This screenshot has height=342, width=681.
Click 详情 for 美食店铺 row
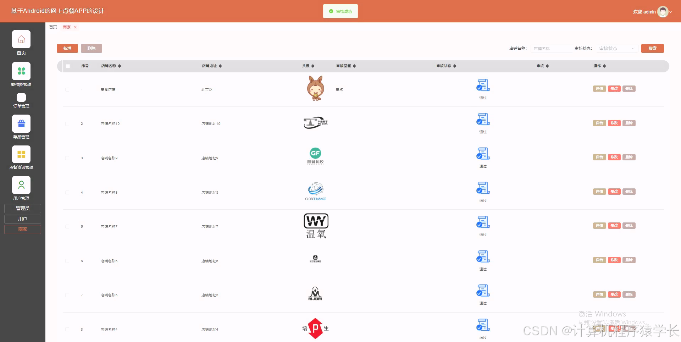click(599, 89)
